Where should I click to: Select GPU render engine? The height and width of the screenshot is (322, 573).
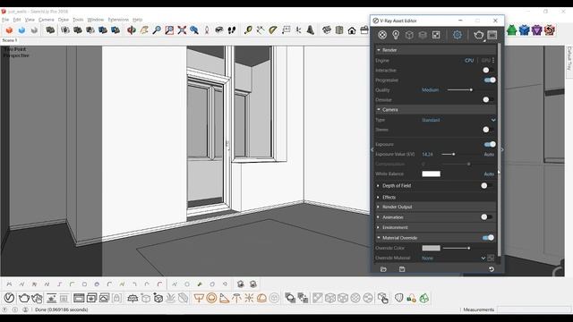[x=485, y=60]
